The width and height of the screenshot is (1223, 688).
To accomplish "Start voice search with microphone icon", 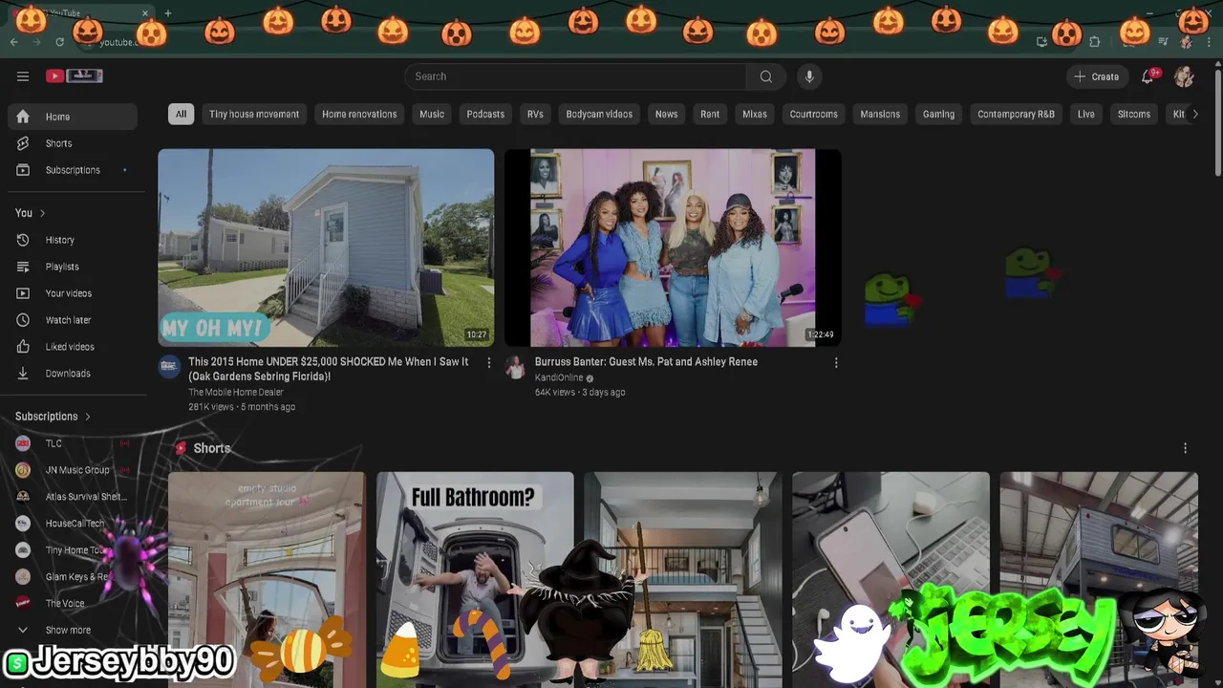I will (809, 76).
